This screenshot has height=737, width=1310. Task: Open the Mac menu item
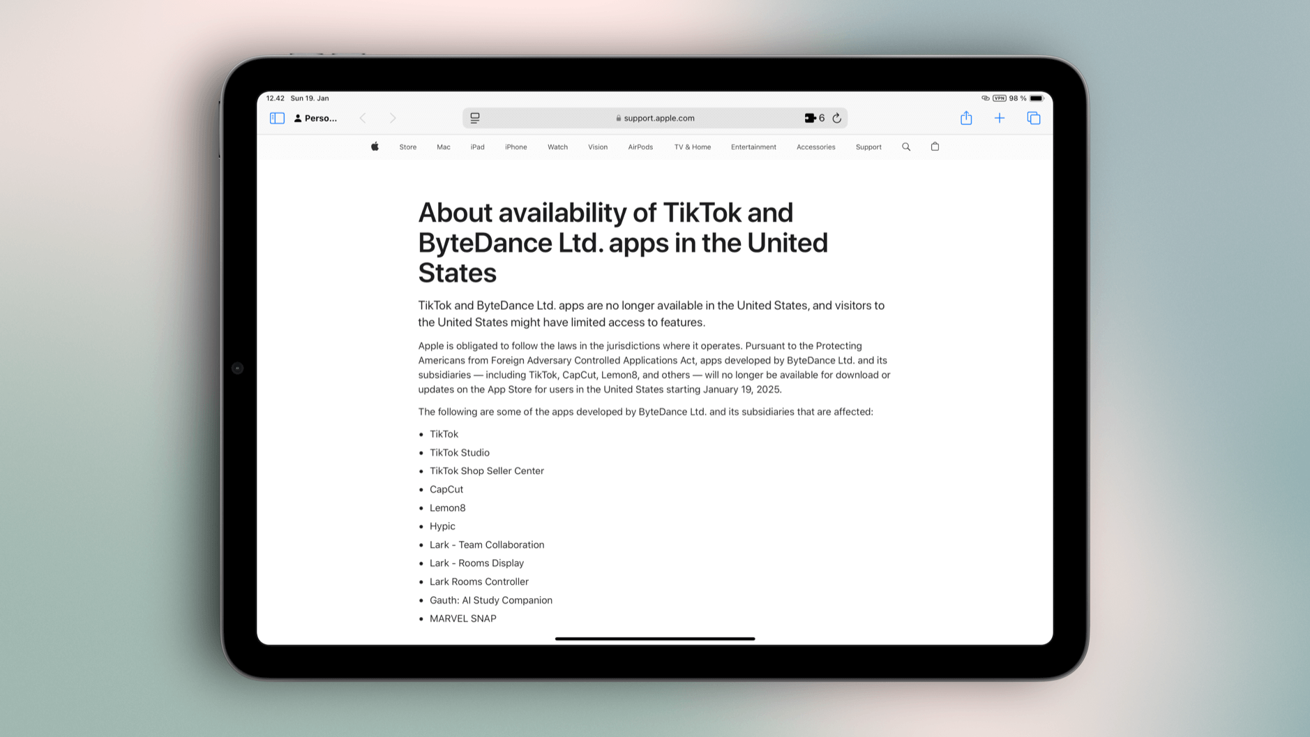444,147
